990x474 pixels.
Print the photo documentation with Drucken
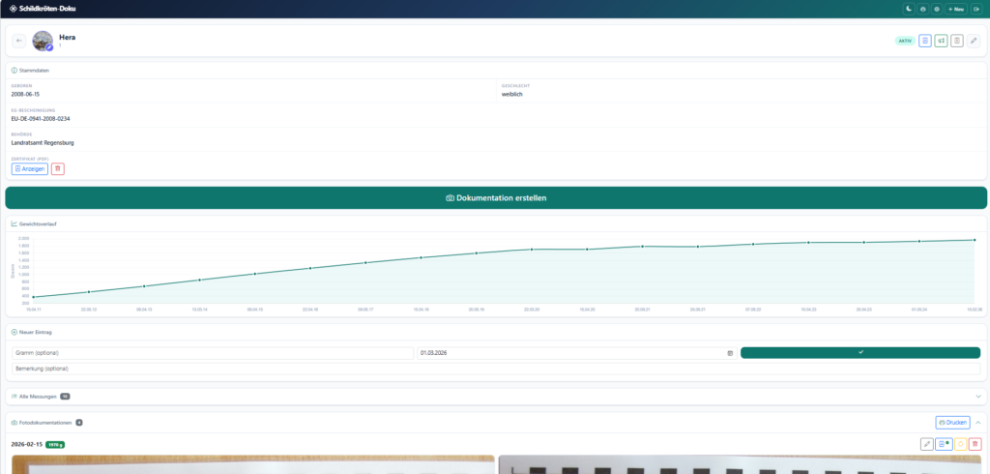[x=952, y=422]
